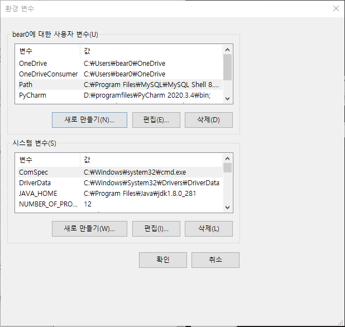Screen dimensions: 345x327
Task: Click down arrow of user variables scrollbar
Action: (228, 99)
